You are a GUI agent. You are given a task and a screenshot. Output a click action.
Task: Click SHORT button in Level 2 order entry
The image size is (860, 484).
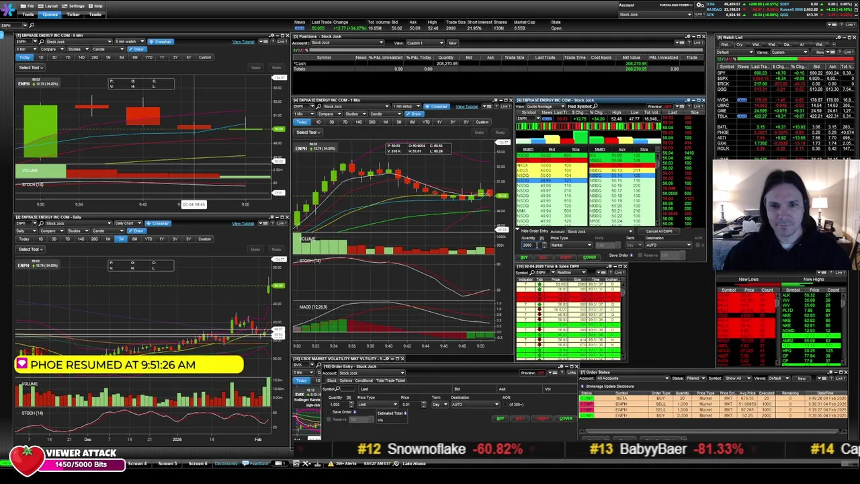tap(566, 257)
